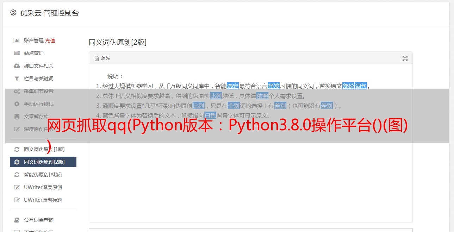This screenshot has width=454, height=232.
Task: Open 栏目与关键词 menu item
Action: tap(39, 79)
